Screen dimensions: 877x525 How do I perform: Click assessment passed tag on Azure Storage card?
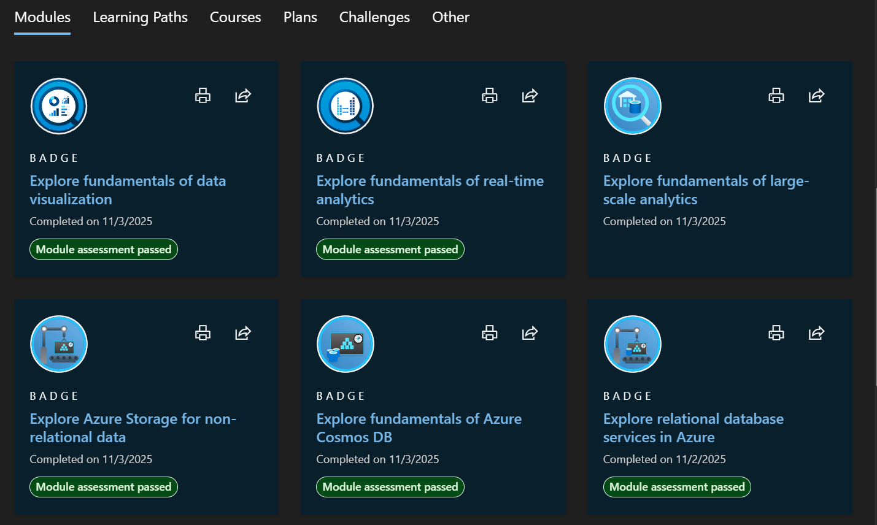pos(104,487)
